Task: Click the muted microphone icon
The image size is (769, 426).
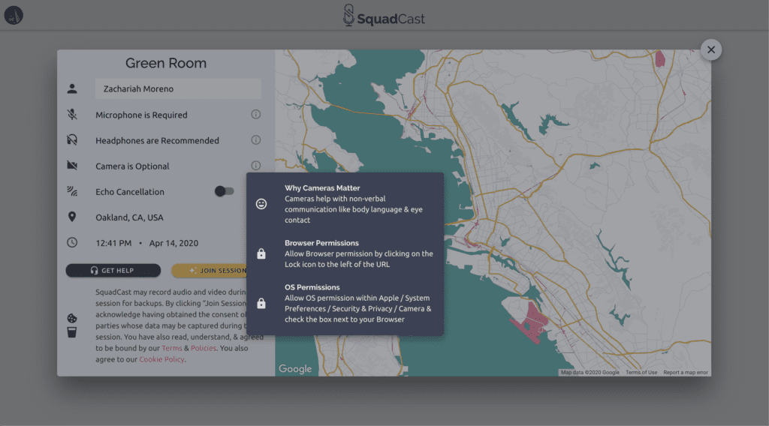Action: coord(72,115)
